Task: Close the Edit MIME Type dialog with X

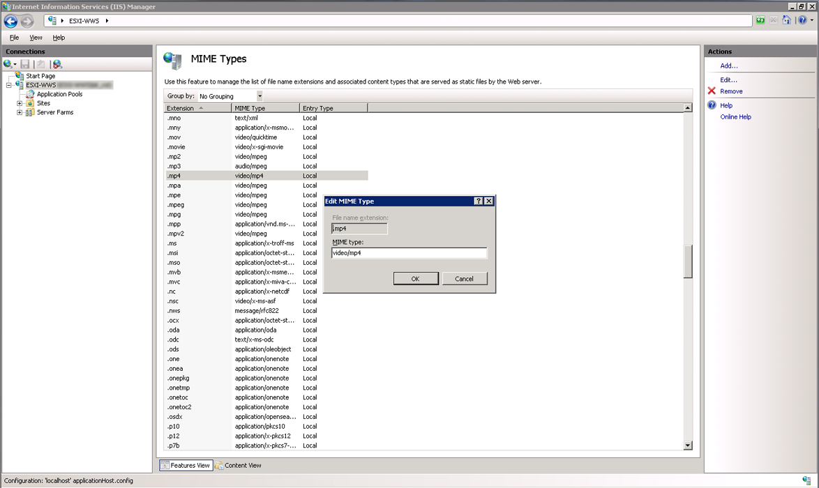Action: click(489, 201)
